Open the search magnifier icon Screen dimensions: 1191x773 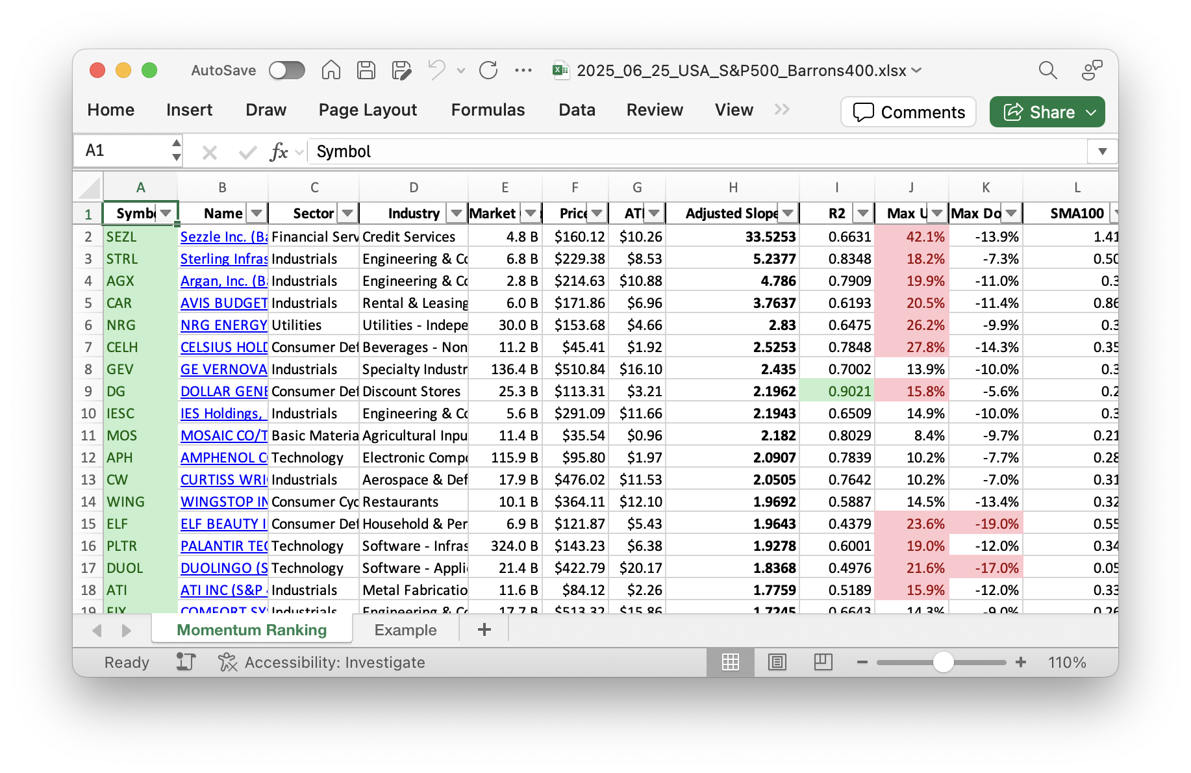[x=1047, y=70]
